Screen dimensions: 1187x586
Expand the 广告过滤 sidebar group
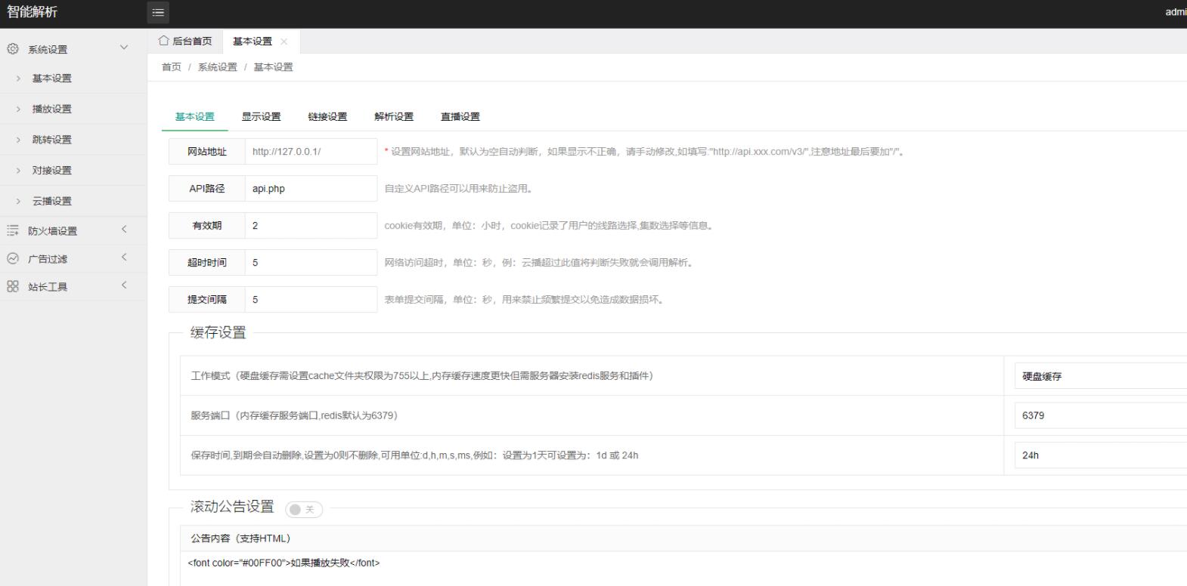[x=124, y=258]
